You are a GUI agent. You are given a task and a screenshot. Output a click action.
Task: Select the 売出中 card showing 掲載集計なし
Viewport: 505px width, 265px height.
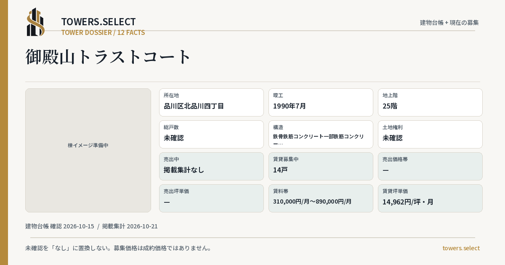click(x=211, y=166)
